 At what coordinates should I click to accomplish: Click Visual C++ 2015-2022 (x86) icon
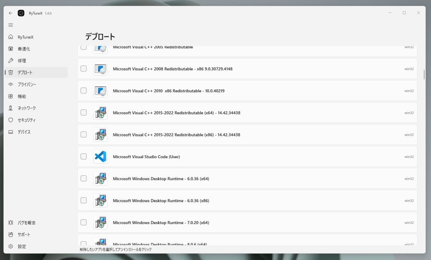tap(100, 134)
